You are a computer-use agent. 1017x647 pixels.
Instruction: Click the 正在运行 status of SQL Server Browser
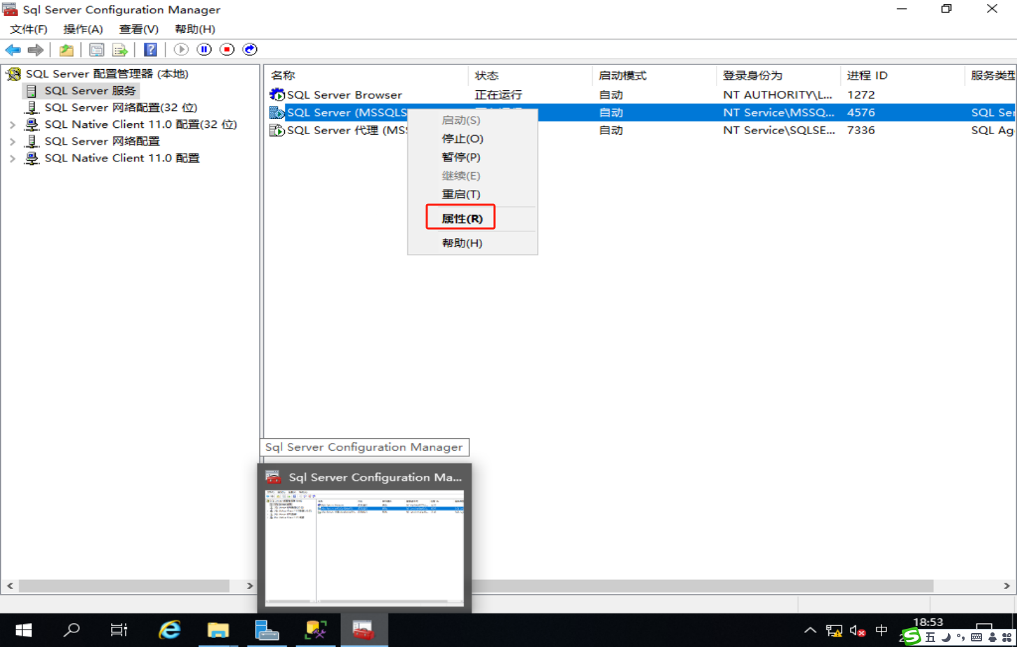coord(498,94)
